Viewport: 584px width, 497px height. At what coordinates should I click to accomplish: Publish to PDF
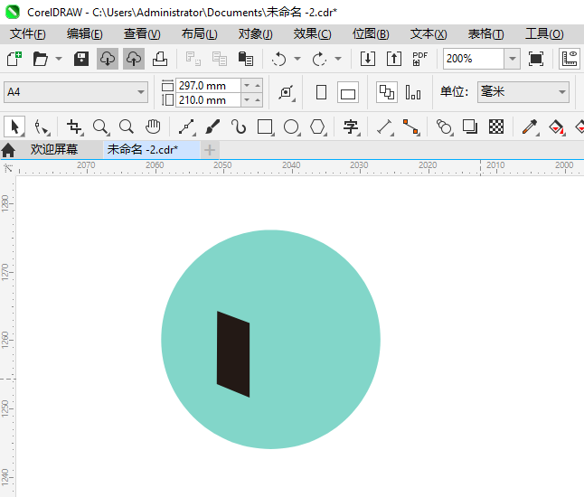coord(420,59)
